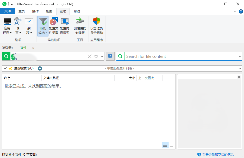
Task: Click 创建便携安装版 portable install tool
Action: tap(80, 26)
